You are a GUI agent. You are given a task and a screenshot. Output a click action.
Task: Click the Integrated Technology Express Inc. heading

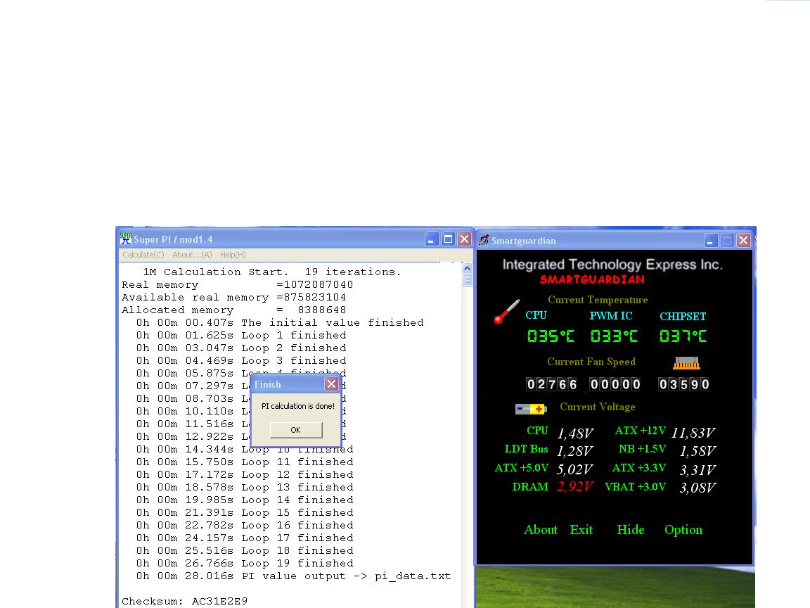tap(612, 264)
